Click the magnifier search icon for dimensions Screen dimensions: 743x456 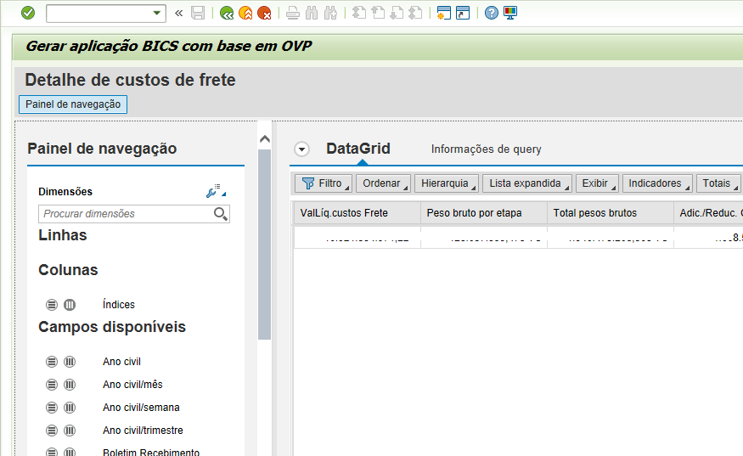tap(220, 214)
